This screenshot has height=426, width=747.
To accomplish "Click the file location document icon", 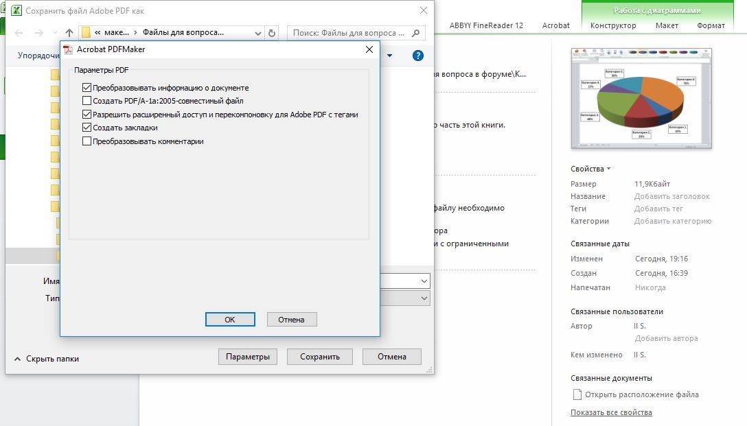I will pos(577,394).
